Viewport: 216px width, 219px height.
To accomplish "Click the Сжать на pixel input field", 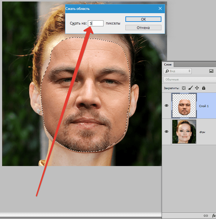I will point(96,23).
